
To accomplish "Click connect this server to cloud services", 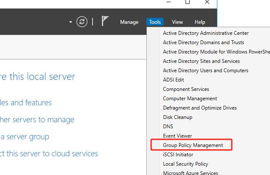I will pyautogui.click(x=49, y=154).
